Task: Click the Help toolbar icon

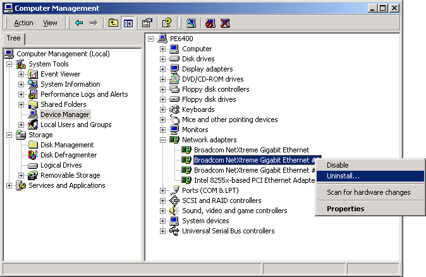Action: [166, 23]
